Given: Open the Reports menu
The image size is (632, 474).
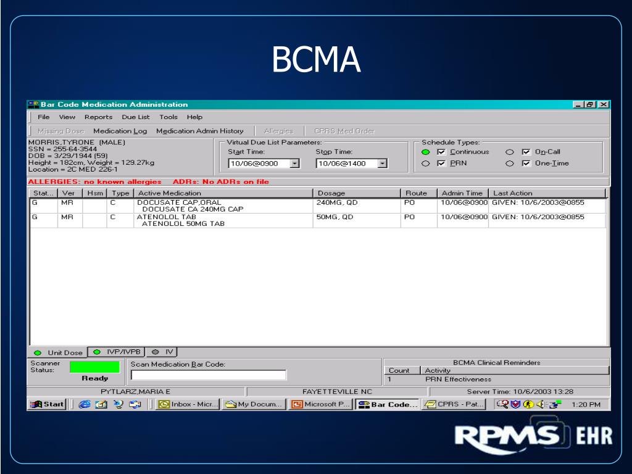Looking at the screenshot, I should pyautogui.click(x=98, y=117).
